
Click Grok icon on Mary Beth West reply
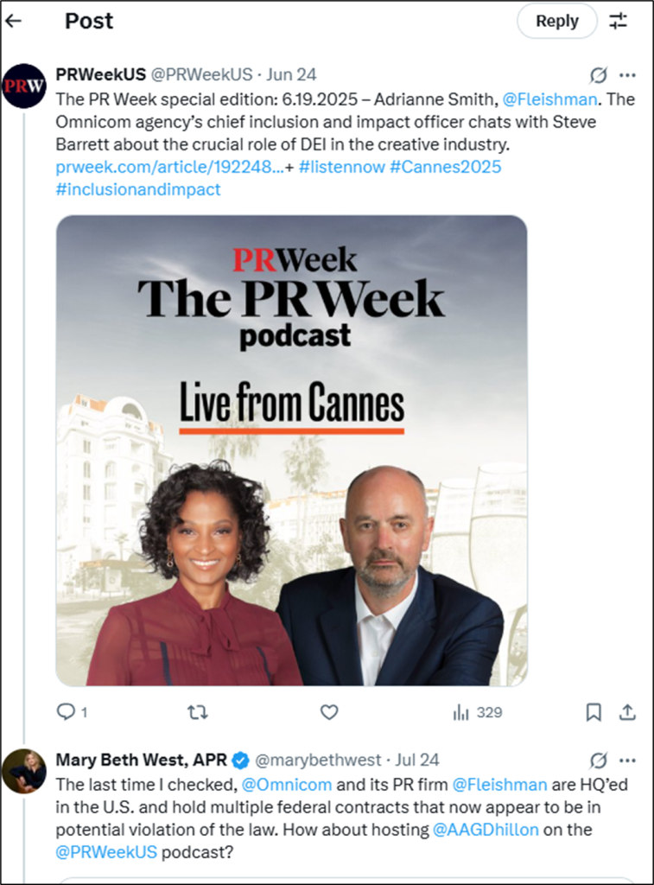pos(599,761)
